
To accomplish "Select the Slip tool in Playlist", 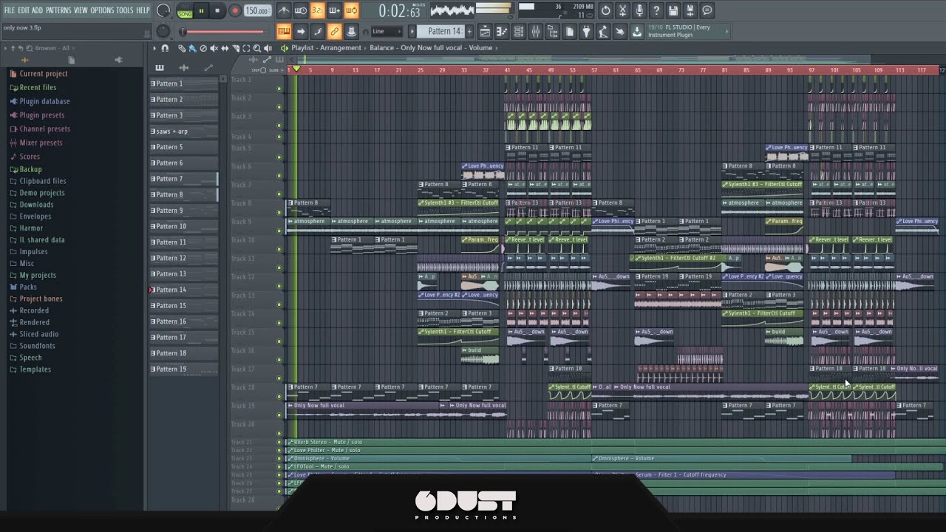I will 225,49.
